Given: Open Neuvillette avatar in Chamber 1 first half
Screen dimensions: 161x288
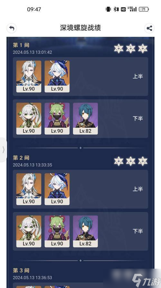Looking at the screenshot, I should click(29, 76).
